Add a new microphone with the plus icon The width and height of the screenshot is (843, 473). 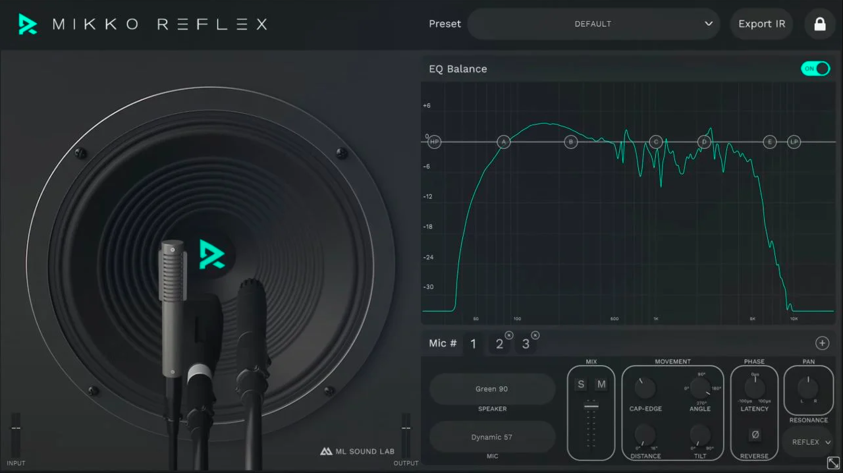822,343
